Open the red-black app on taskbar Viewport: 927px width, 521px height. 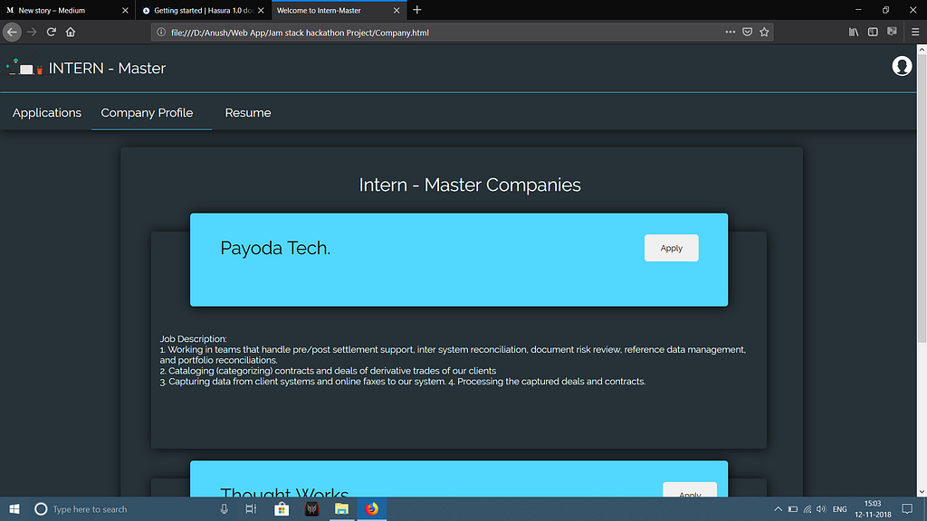coord(311,508)
